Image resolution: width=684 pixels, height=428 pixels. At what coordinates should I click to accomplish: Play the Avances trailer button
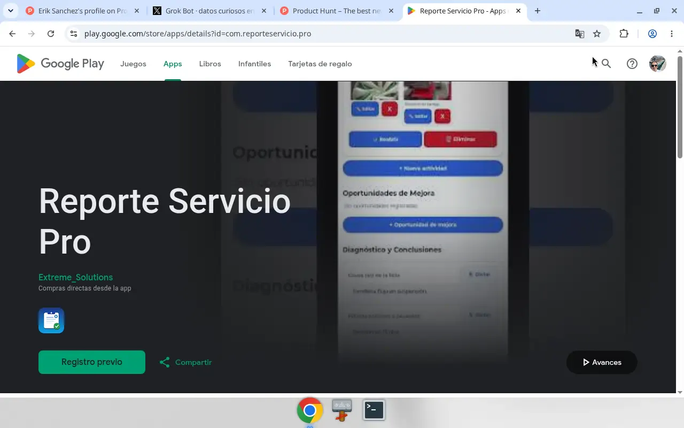pyautogui.click(x=602, y=362)
